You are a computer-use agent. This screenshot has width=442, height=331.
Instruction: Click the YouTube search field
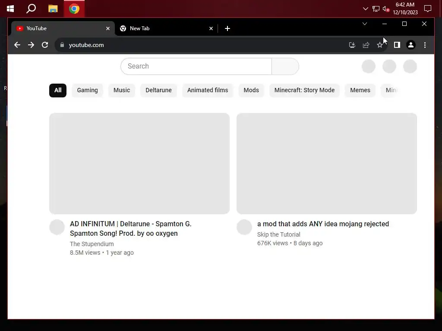tap(196, 66)
